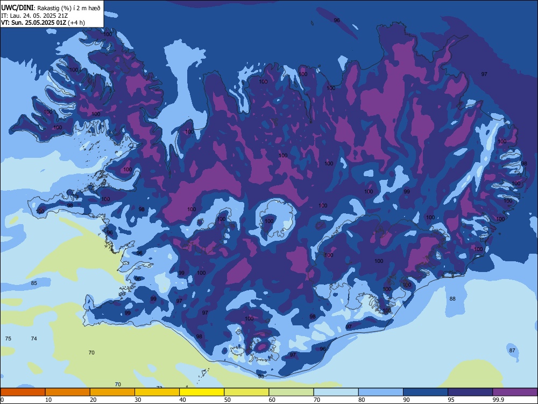
Task: Choose the light green 60–70 legend swatch
Action: pyautogui.click(x=291, y=392)
